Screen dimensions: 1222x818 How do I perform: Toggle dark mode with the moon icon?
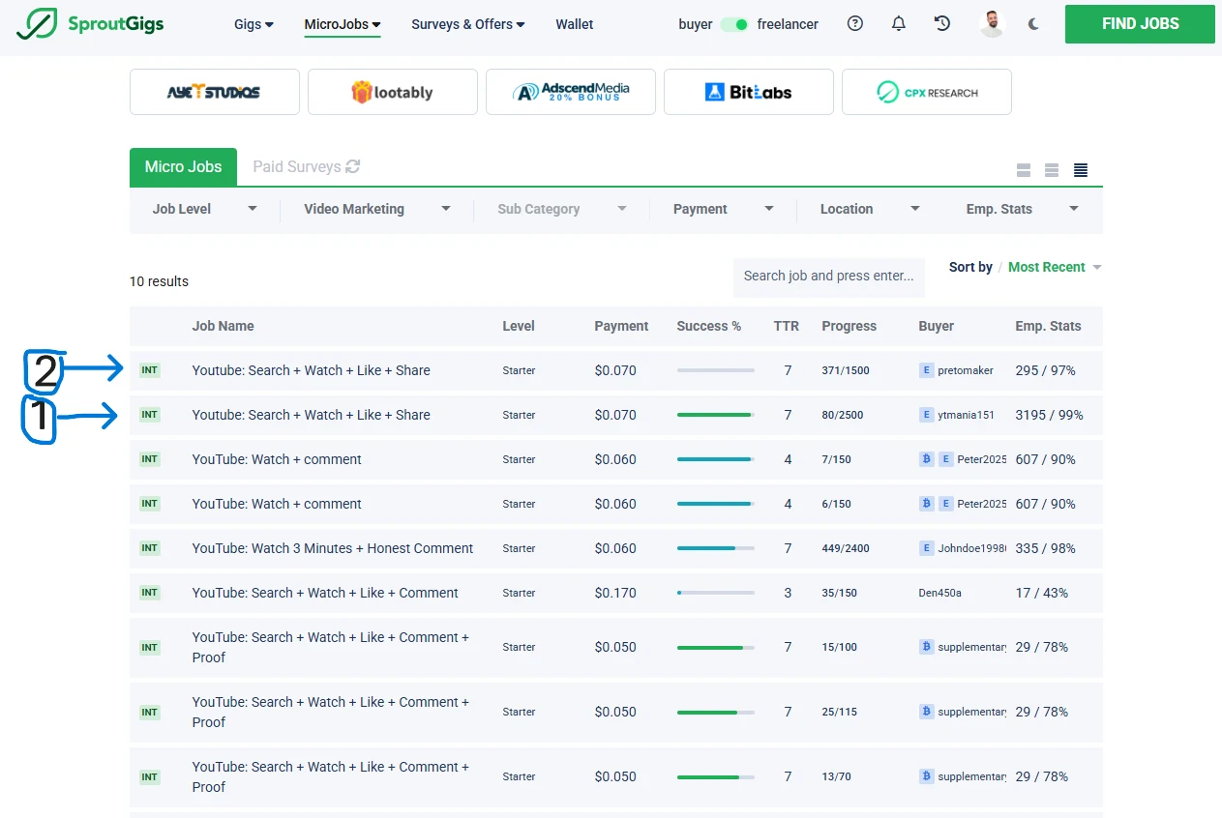[x=1033, y=24]
